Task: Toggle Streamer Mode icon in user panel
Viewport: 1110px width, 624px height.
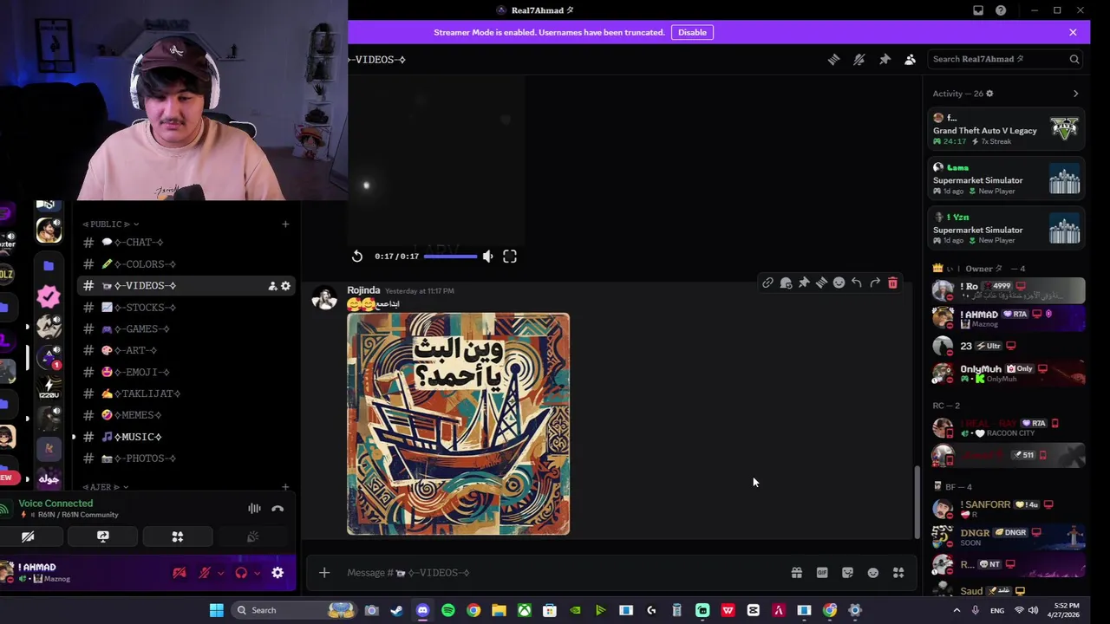Action: click(x=180, y=573)
